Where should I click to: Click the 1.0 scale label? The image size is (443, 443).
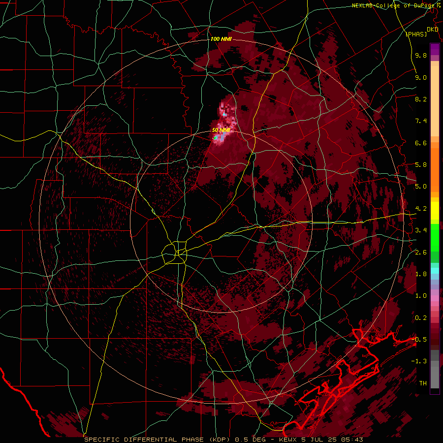pos(421,296)
